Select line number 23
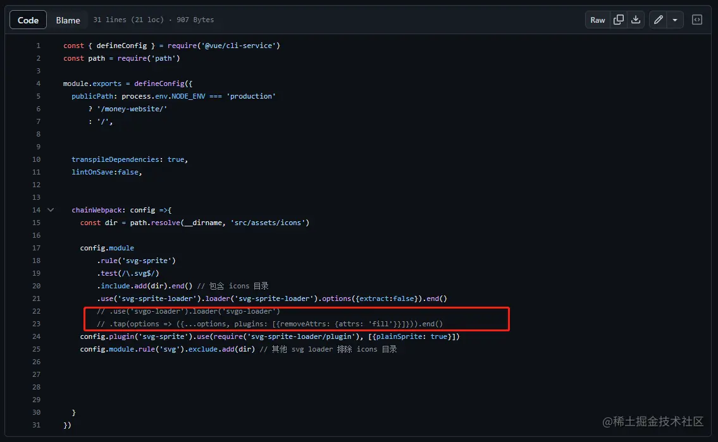This screenshot has width=718, height=442. coord(36,324)
